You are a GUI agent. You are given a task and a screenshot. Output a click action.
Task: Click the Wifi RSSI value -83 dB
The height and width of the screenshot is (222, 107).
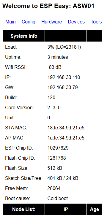point(54,67)
